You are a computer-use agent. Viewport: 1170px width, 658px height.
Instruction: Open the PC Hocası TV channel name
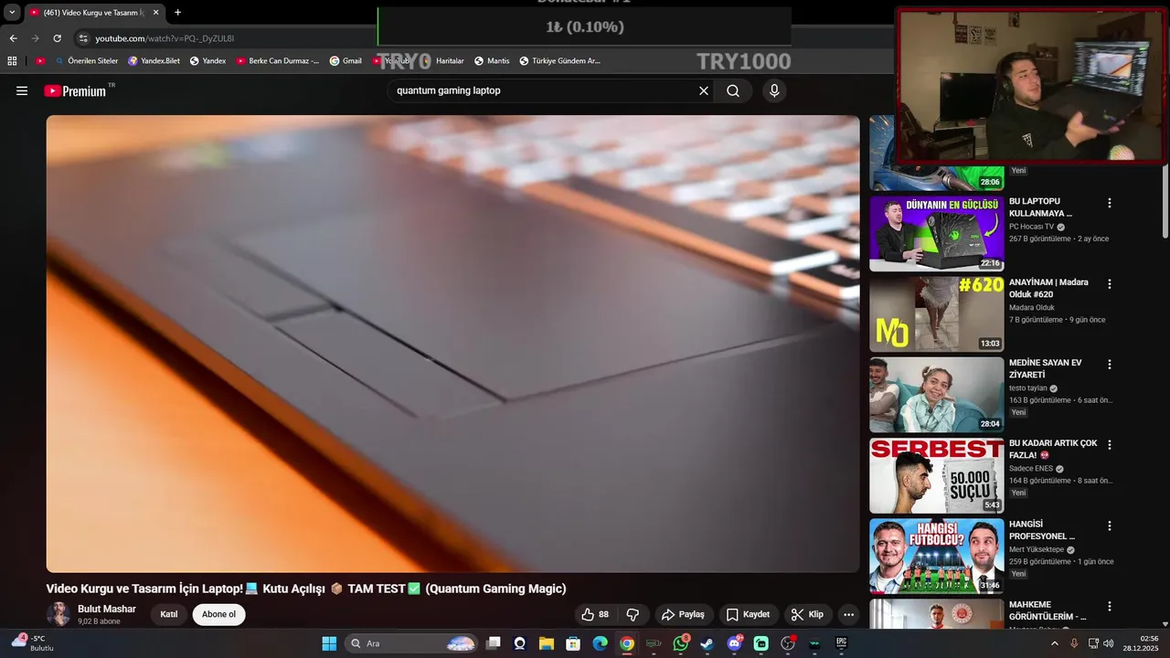(x=1031, y=227)
